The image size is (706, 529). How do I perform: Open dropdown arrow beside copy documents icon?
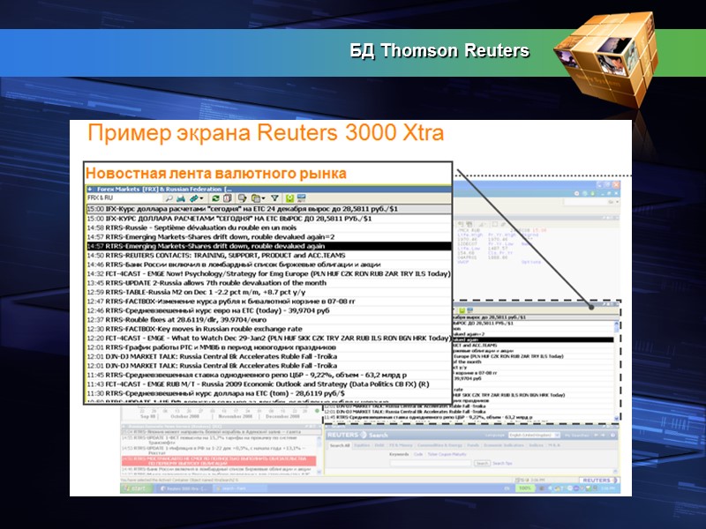point(263,198)
